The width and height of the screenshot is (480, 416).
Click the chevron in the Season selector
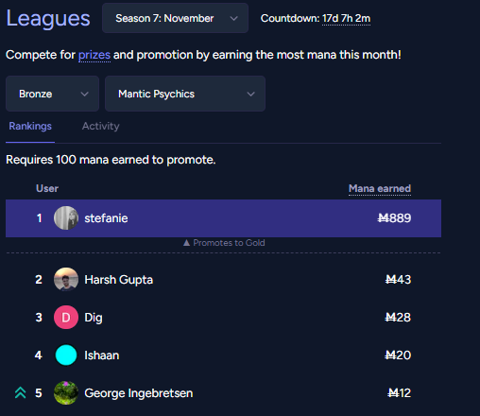click(233, 18)
